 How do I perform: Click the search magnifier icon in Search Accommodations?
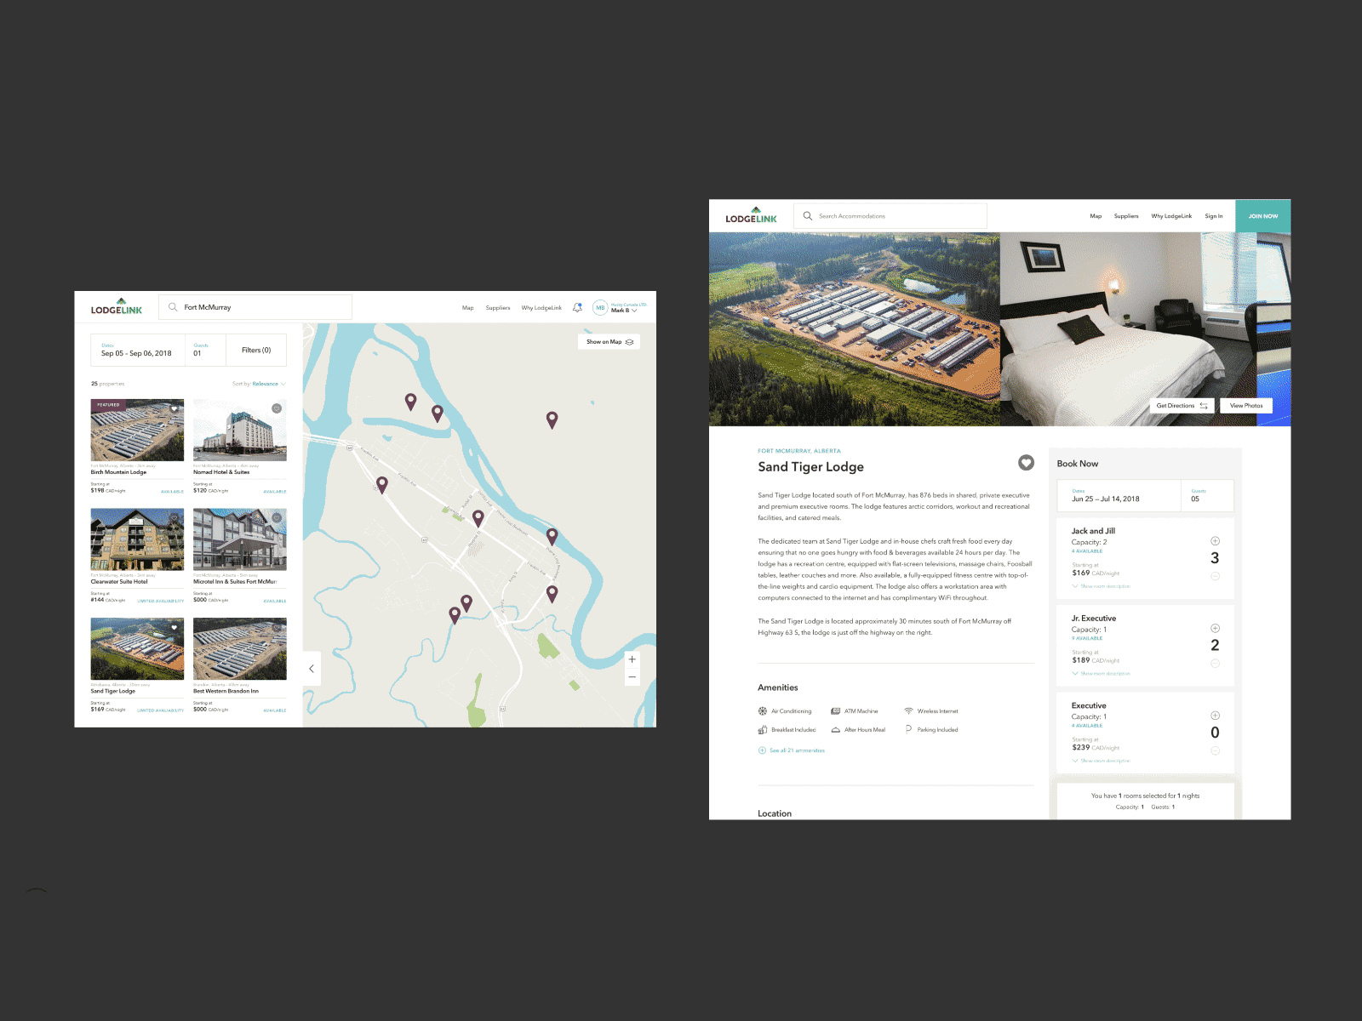coord(807,216)
